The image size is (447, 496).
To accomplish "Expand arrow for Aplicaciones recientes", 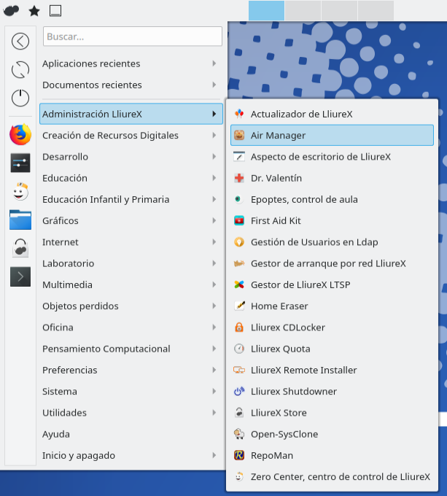I will pos(214,63).
